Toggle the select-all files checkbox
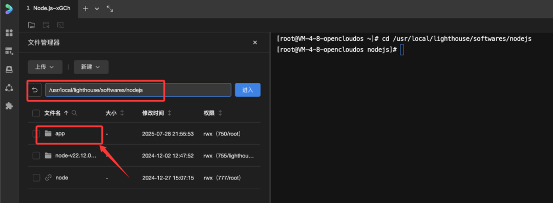Image resolution: width=553 pixels, height=203 pixels. 36,113
